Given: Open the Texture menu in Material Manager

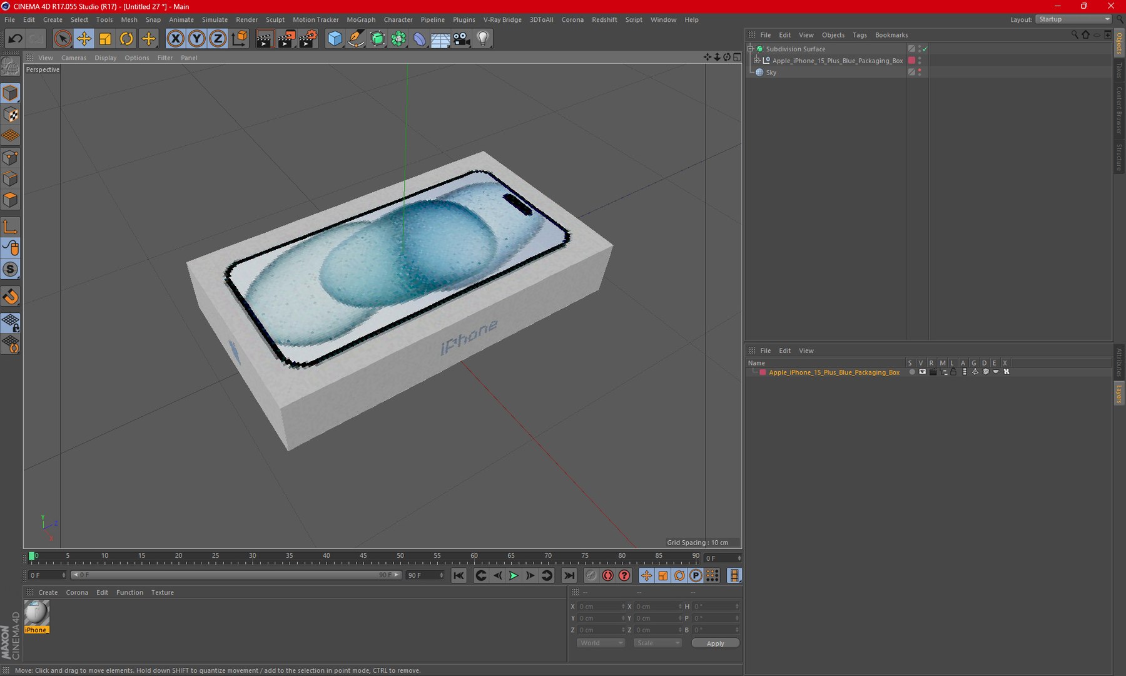Looking at the screenshot, I should [x=163, y=592].
